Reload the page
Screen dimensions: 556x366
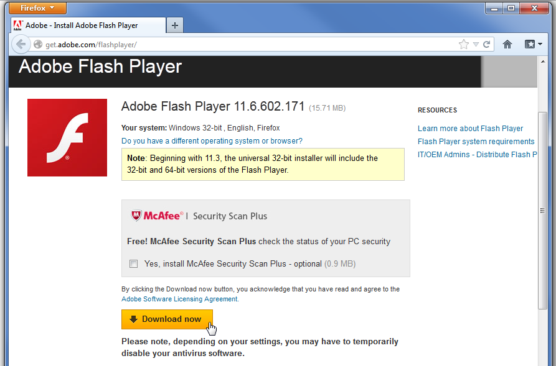tap(486, 44)
